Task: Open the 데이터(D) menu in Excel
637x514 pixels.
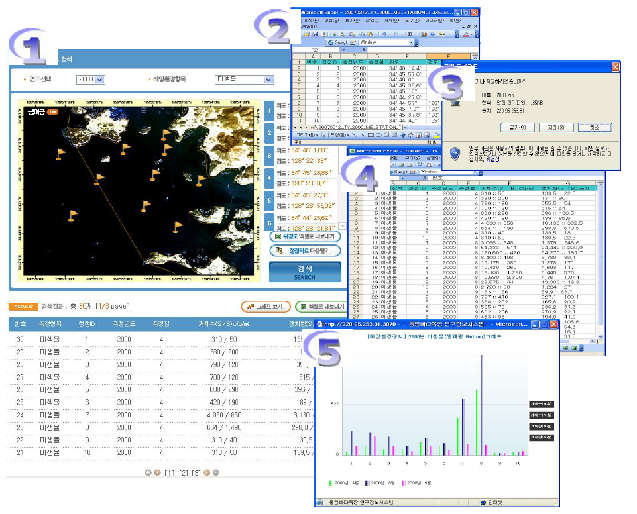Action: 435,20
